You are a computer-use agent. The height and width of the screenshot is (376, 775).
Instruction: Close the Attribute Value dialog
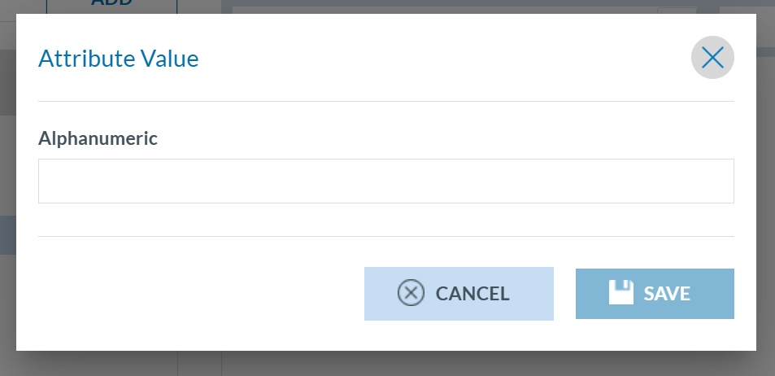(712, 58)
